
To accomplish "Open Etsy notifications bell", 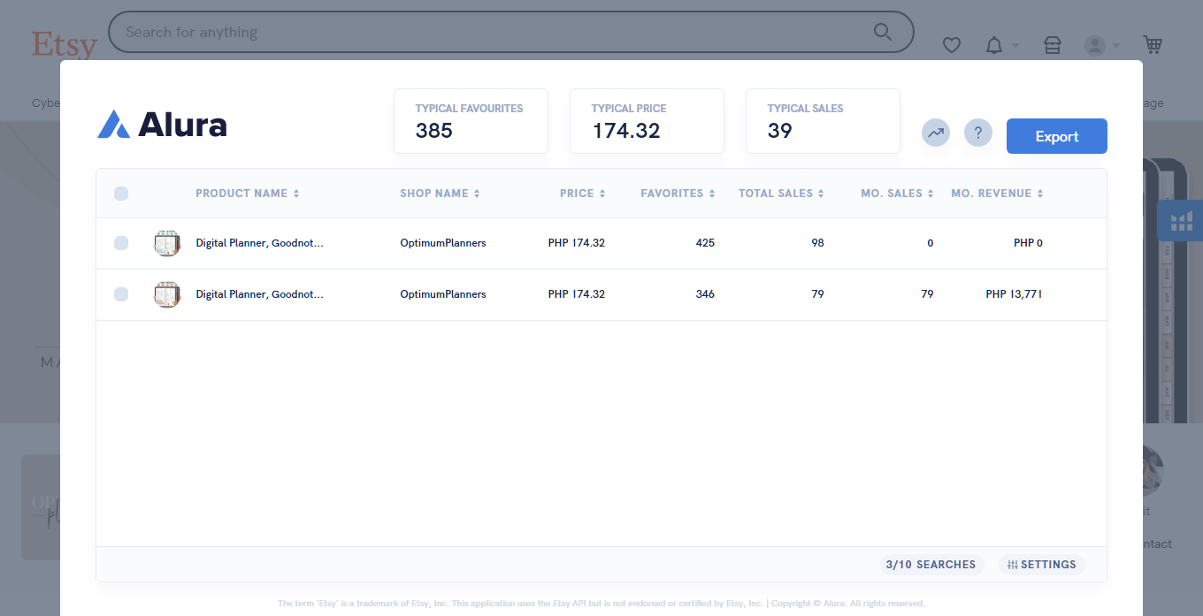I will tap(994, 45).
